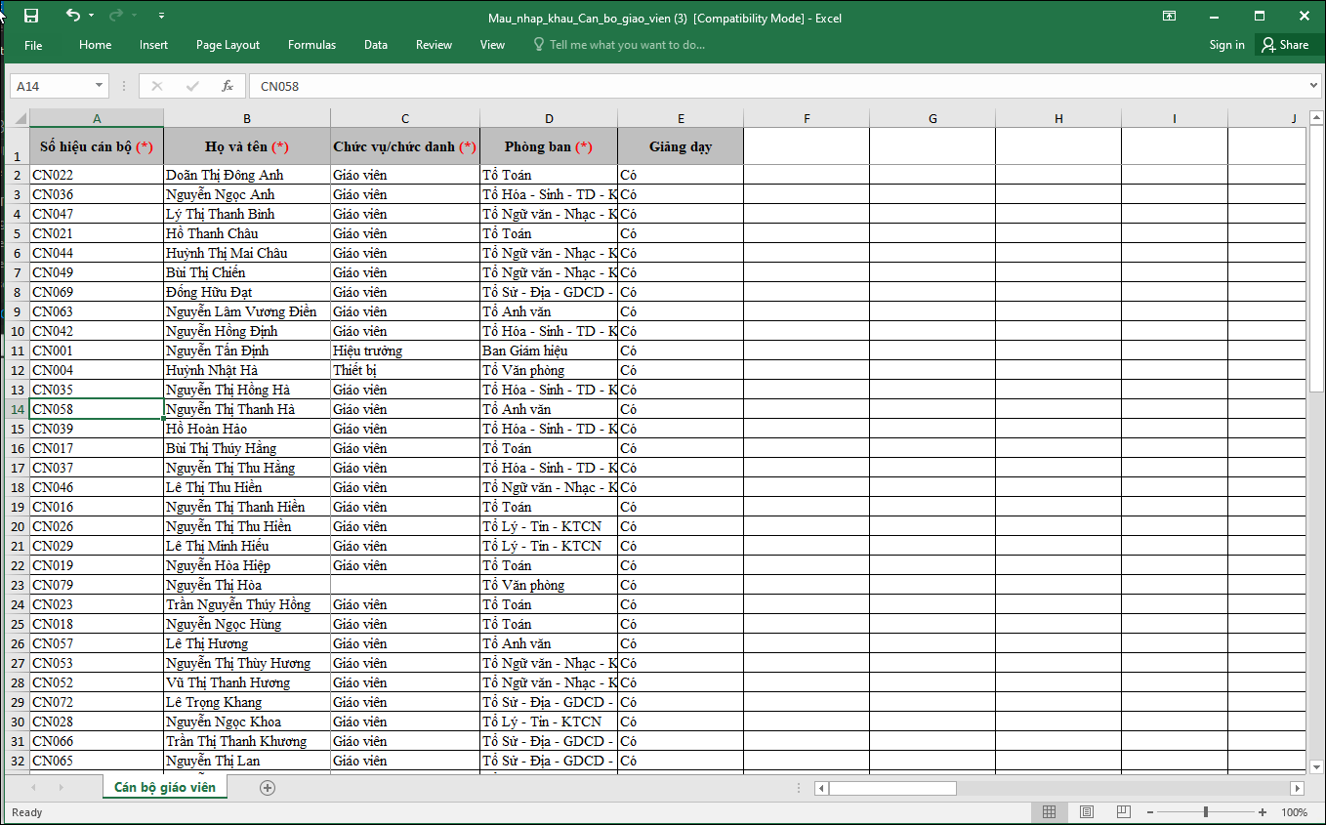This screenshot has height=825, width=1326.
Task: Click the zoom slider handle
Action: pos(1206,812)
